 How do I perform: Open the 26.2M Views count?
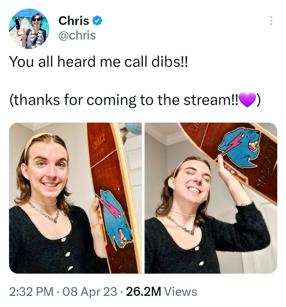click(162, 292)
